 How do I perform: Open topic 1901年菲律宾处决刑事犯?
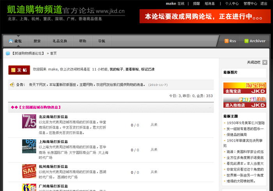[243, 143]
